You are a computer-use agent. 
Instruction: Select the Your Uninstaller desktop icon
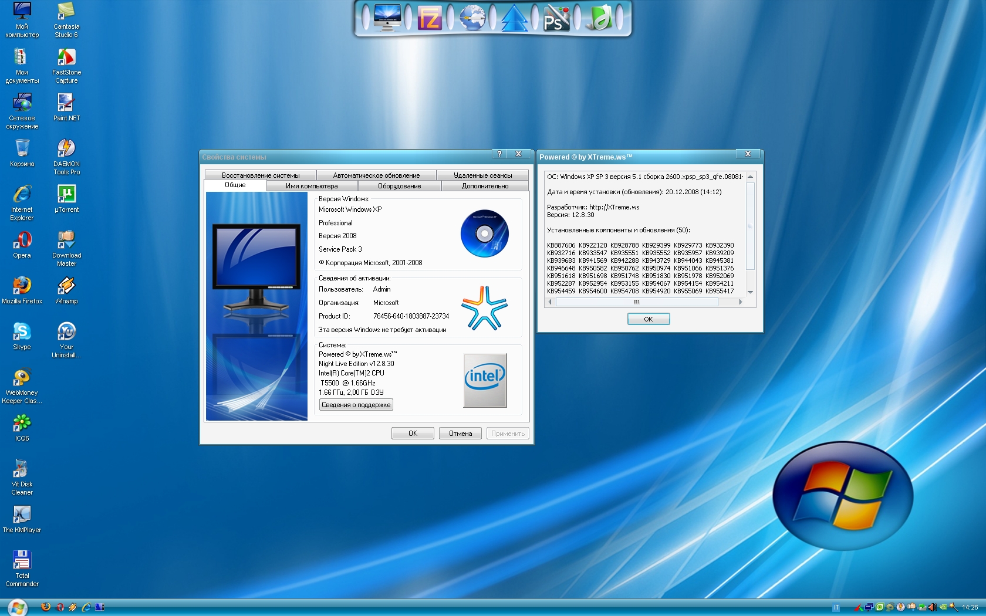click(x=66, y=340)
